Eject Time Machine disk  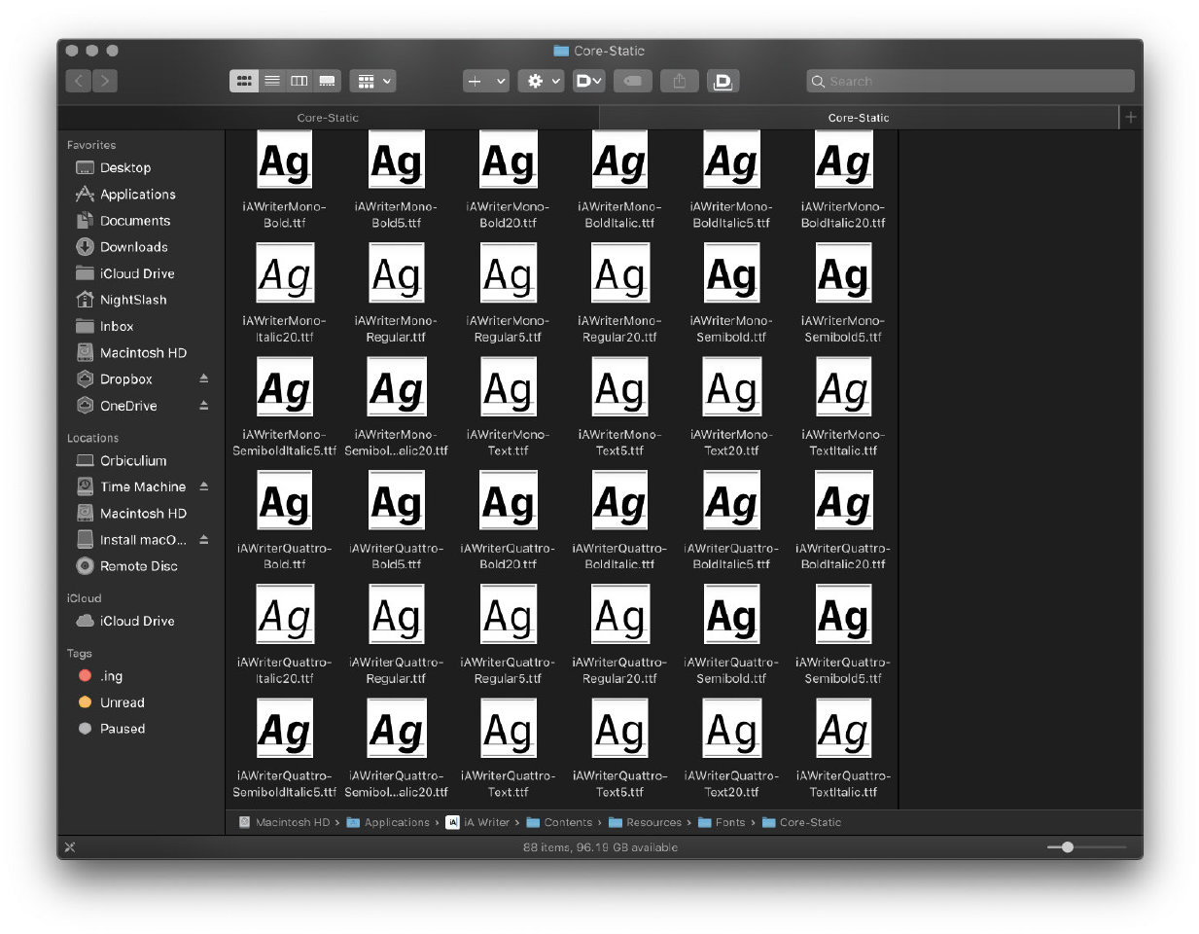[204, 486]
